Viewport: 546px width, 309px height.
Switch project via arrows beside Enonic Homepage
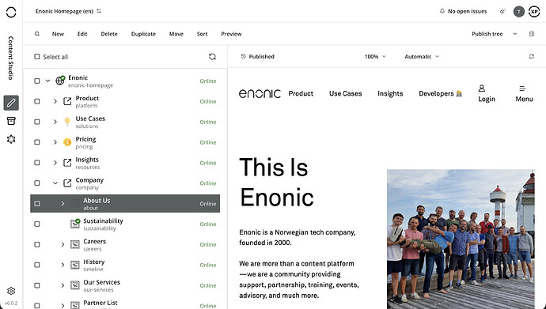(99, 11)
